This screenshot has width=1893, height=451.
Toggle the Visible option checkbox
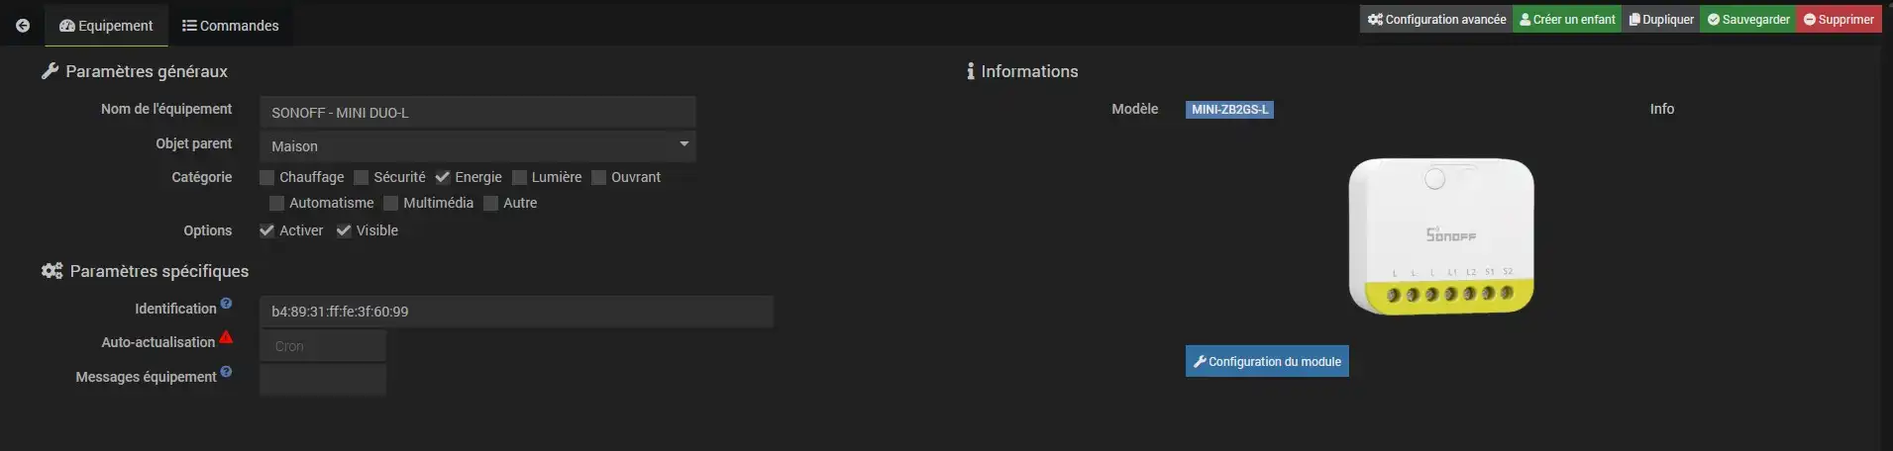pyautogui.click(x=344, y=230)
